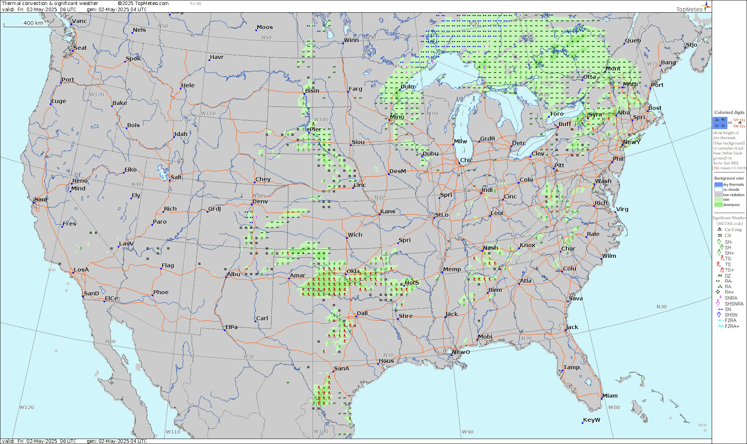The height and width of the screenshot is (444, 747).
Task: Click the rain light green swatch
Action: click(719, 200)
